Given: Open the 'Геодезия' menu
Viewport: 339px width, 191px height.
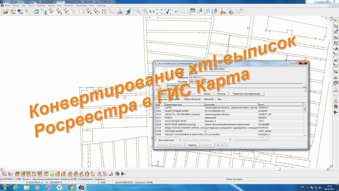Looking at the screenshot, I should [x=41, y=5].
